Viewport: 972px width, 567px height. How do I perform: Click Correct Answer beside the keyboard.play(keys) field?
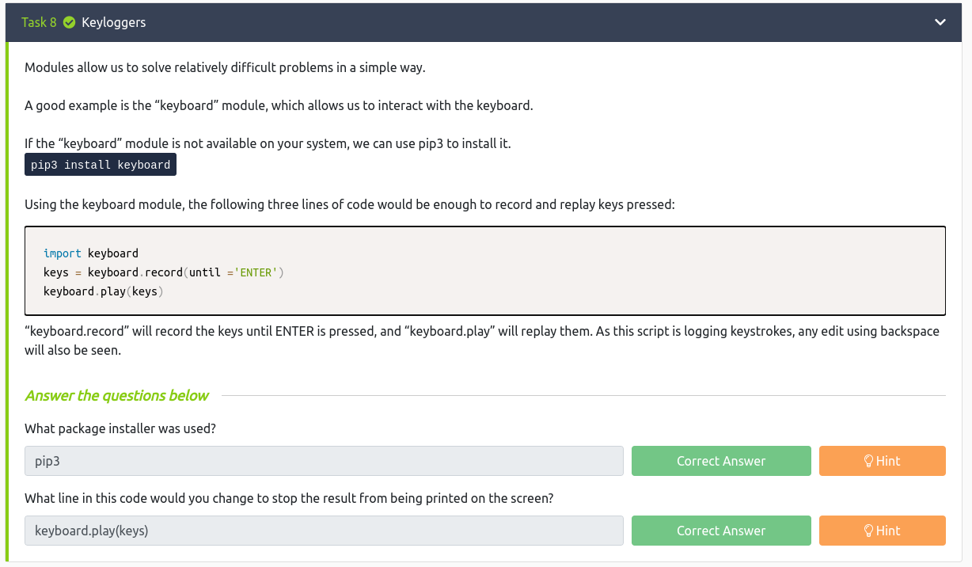720,531
